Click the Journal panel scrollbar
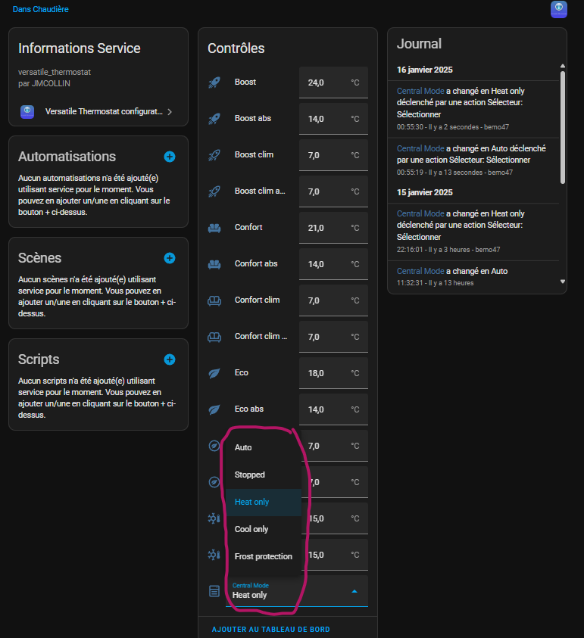 (x=562, y=125)
